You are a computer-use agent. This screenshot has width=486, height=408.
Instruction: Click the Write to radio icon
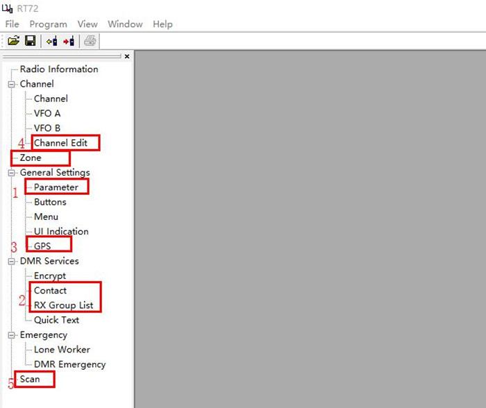click(x=69, y=41)
